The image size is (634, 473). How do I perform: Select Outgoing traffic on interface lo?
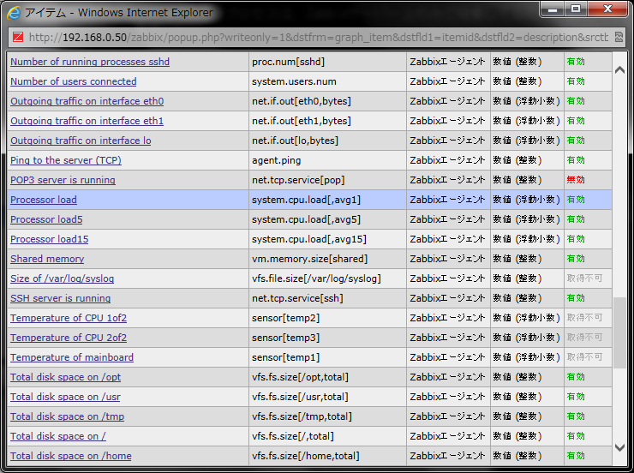coord(81,141)
